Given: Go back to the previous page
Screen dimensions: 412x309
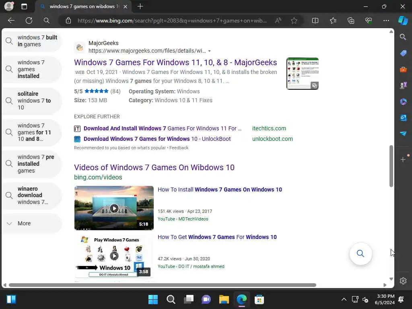Looking at the screenshot, I should pos(11,21).
